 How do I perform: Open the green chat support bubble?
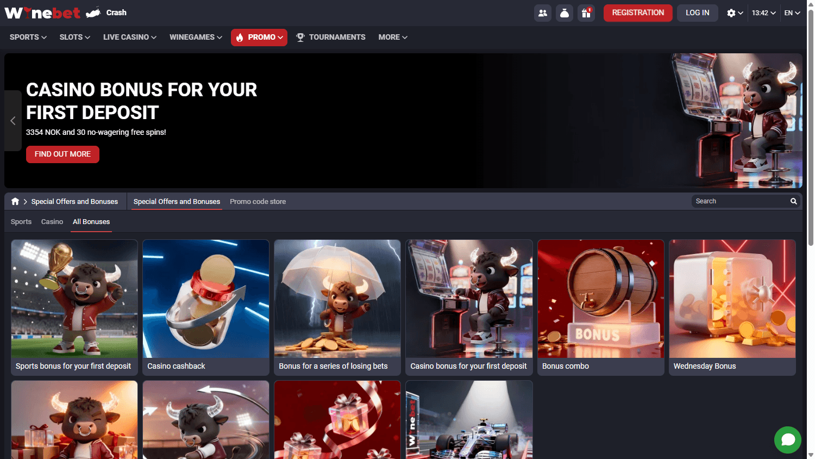point(788,440)
